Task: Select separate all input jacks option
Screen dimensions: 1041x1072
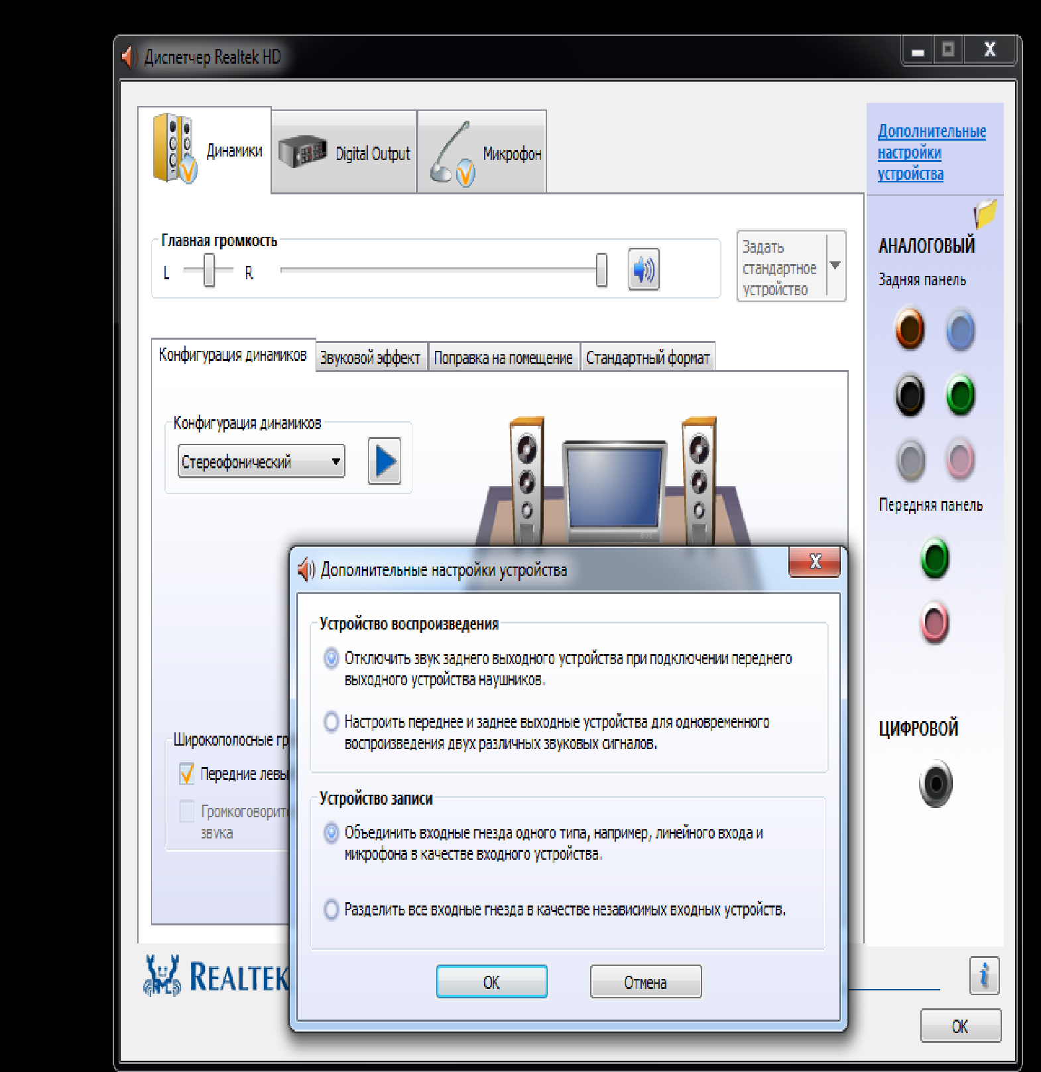Action: (x=332, y=909)
